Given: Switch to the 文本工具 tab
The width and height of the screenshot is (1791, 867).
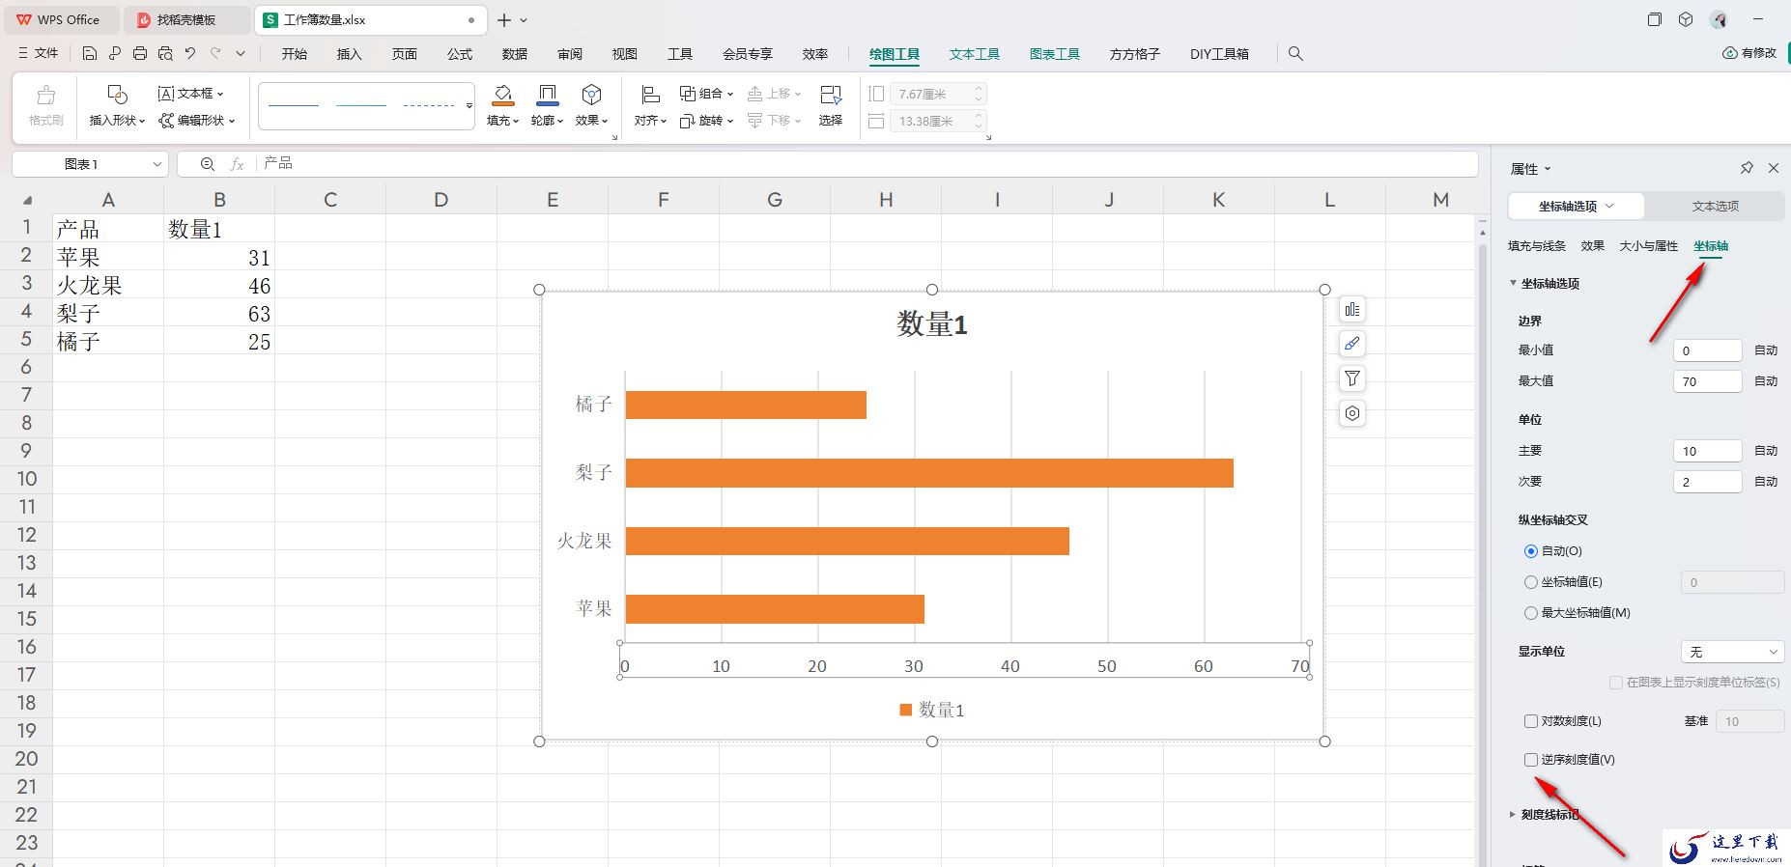Looking at the screenshot, I should (x=974, y=54).
